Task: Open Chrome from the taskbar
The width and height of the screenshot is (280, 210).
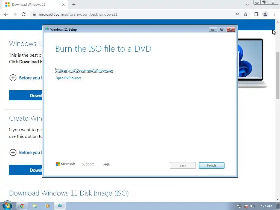Action: coord(22,206)
